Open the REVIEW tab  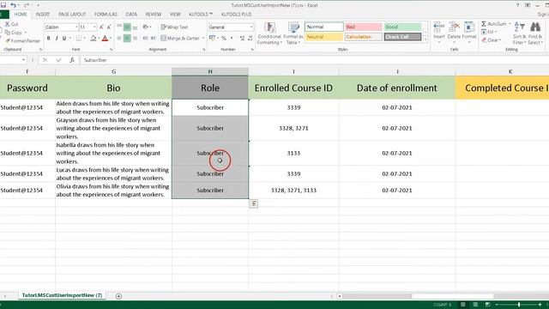click(154, 15)
